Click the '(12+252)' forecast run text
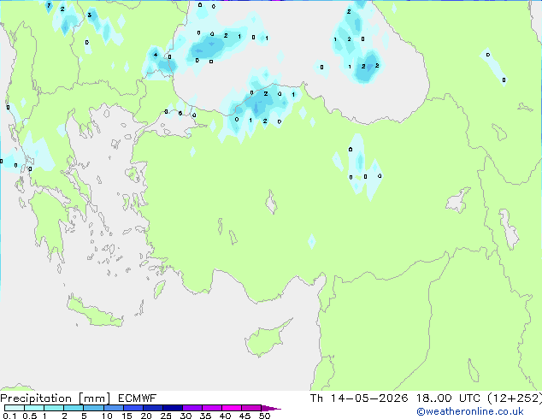542x419 pixels. click(515, 398)
